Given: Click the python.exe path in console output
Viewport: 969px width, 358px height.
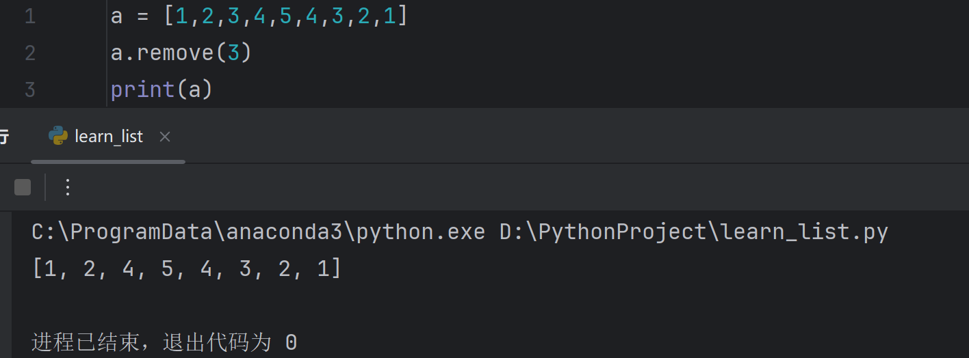Looking at the screenshot, I should point(259,232).
